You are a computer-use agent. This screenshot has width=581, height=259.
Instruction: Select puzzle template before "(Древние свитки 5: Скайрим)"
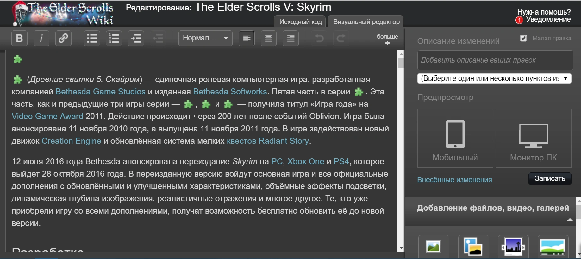[x=18, y=79]
